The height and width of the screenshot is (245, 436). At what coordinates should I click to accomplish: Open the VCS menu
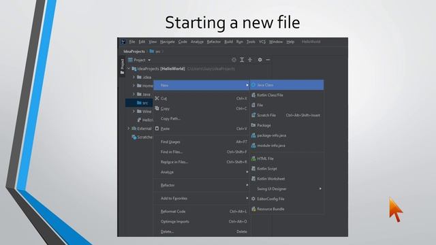[x=262, y=42]
